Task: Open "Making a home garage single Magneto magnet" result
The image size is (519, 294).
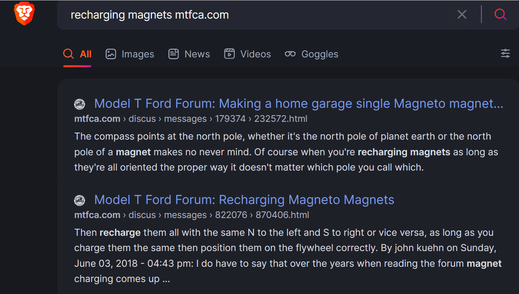Action: (x=298, y=104)
